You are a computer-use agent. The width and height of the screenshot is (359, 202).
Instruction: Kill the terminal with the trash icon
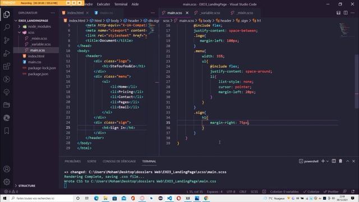click(x=340, y=161)
